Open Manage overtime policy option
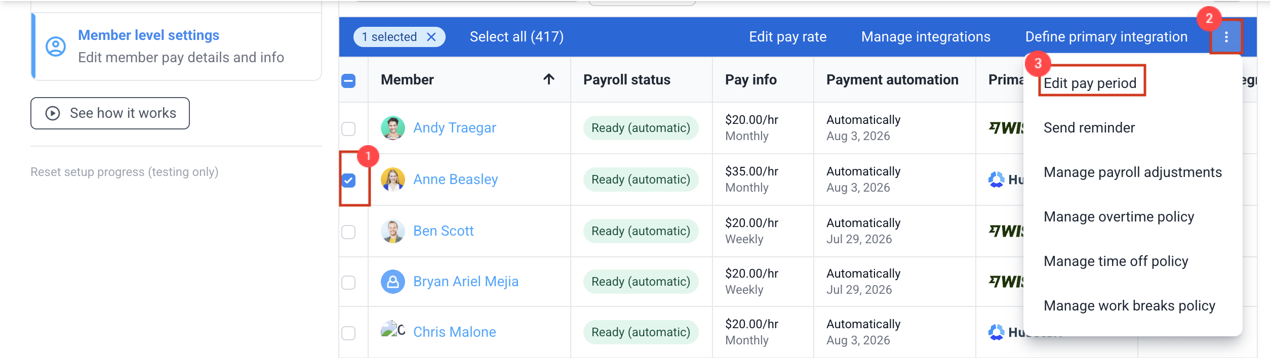The height and width of the screenshot is (358, 1270). [x=1119, y=216]
